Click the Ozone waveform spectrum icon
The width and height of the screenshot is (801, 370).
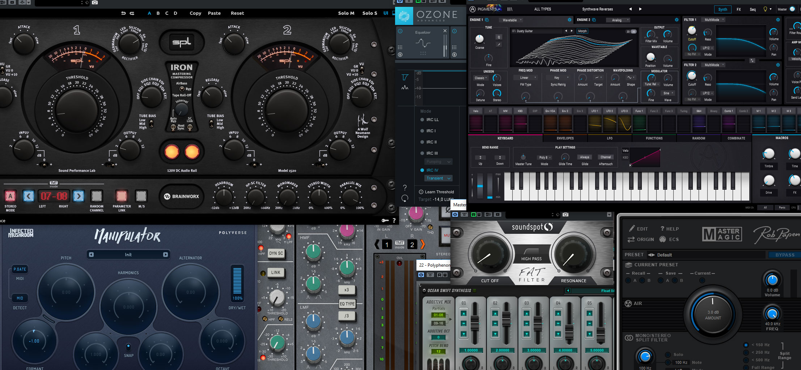coord(405,87)
